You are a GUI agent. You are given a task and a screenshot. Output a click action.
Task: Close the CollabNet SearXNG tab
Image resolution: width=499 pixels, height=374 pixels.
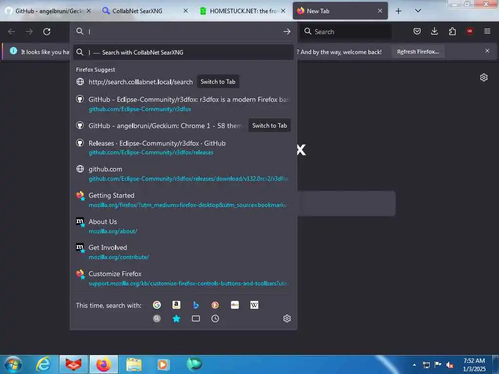(x=186, y=11)
